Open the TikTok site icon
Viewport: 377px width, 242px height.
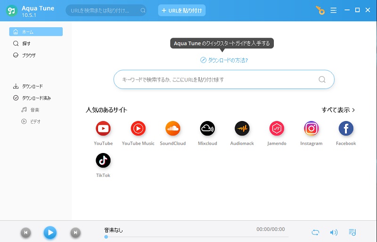103,160
